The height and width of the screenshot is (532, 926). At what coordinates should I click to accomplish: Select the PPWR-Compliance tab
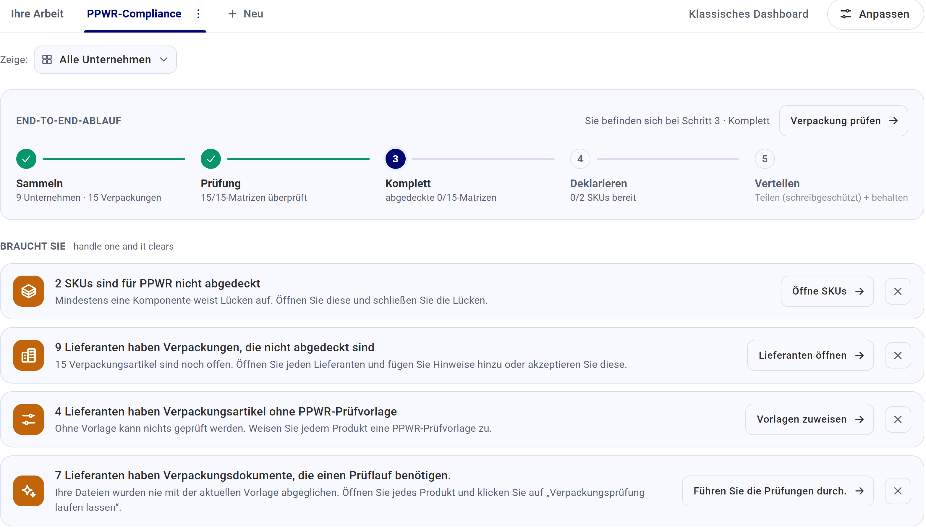(x=134, y=14)
